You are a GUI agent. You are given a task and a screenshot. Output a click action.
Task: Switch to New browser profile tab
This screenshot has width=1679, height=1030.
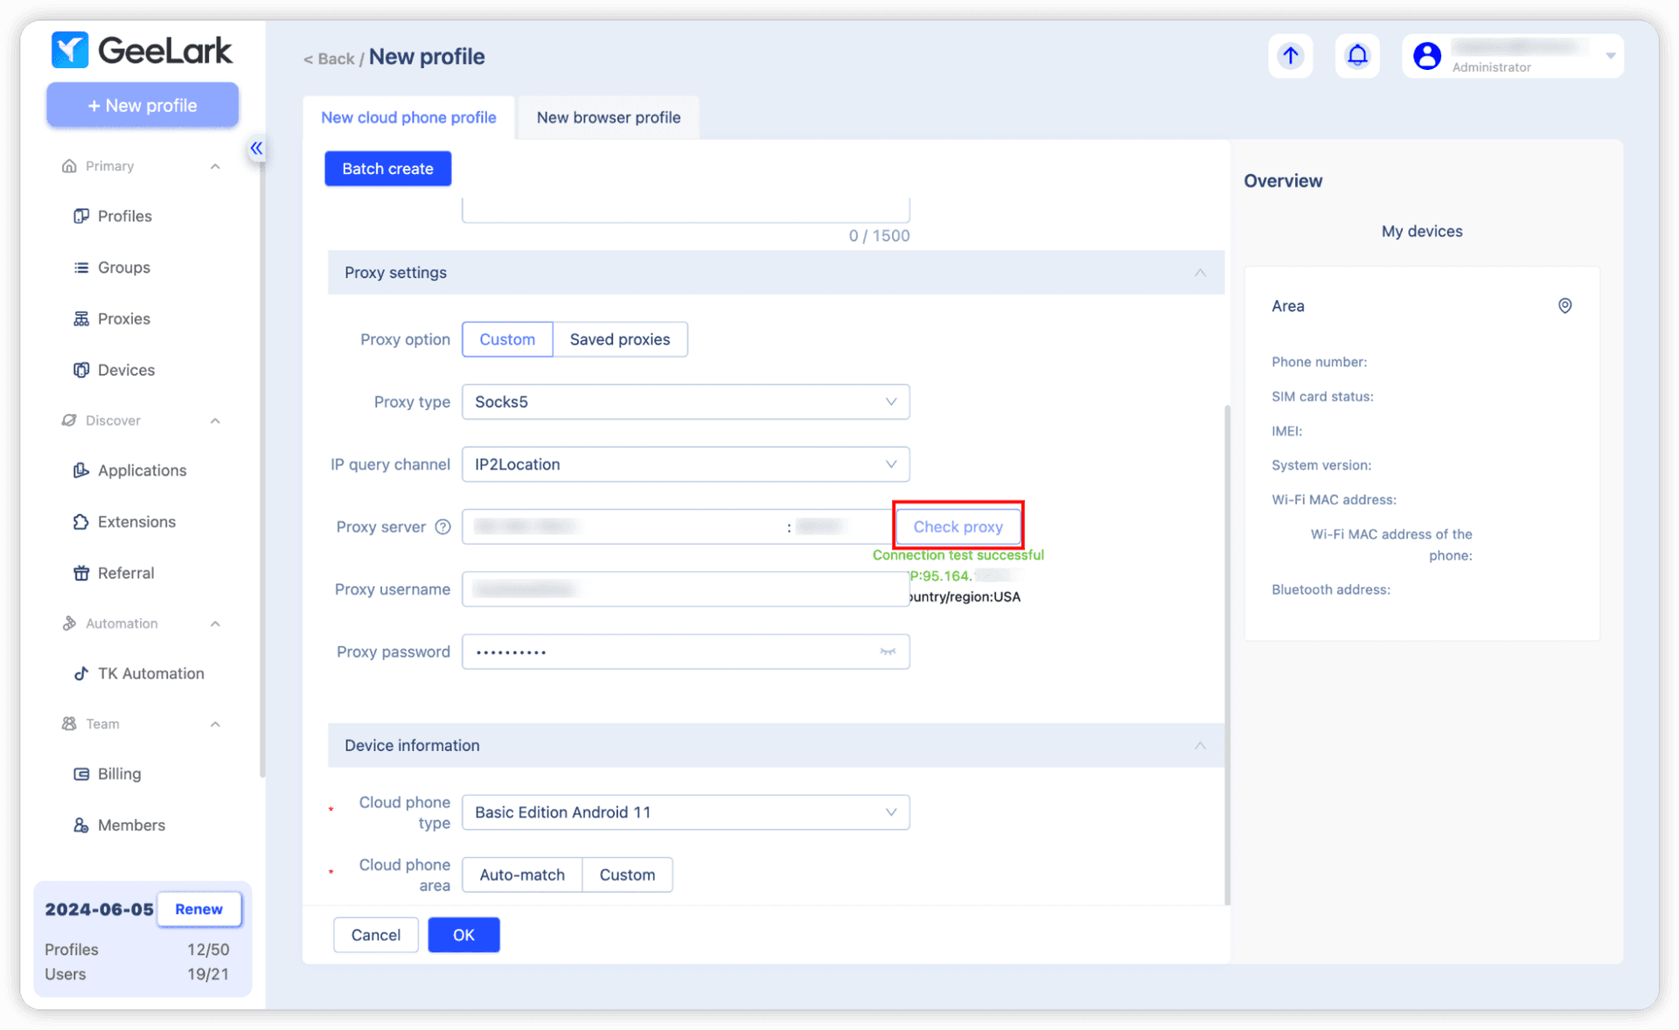click(x=608, y=116)
